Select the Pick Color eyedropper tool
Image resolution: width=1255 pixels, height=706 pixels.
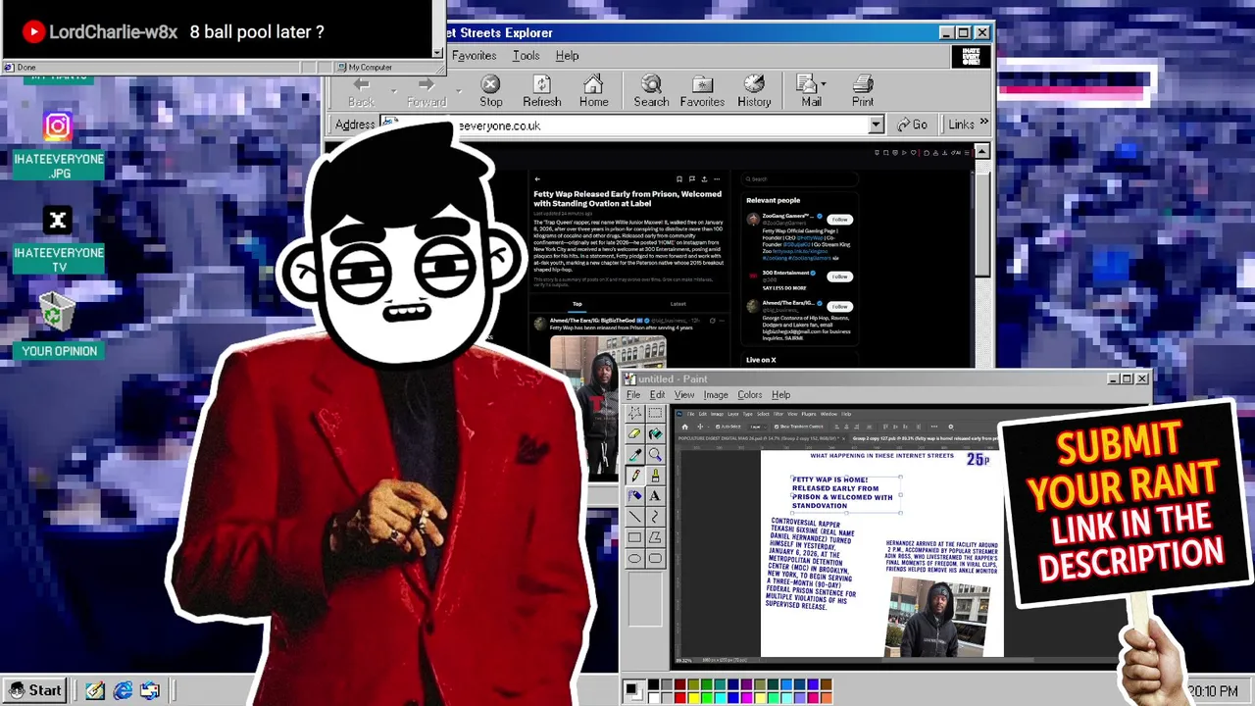click(x=634, y=454)
